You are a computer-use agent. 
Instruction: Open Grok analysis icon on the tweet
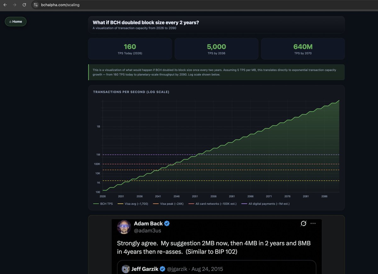tap(303, 223)
